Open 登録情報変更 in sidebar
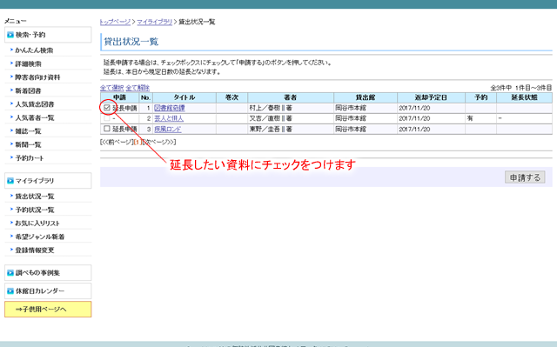This screenshot has height=347, width=557. (35, 250)
